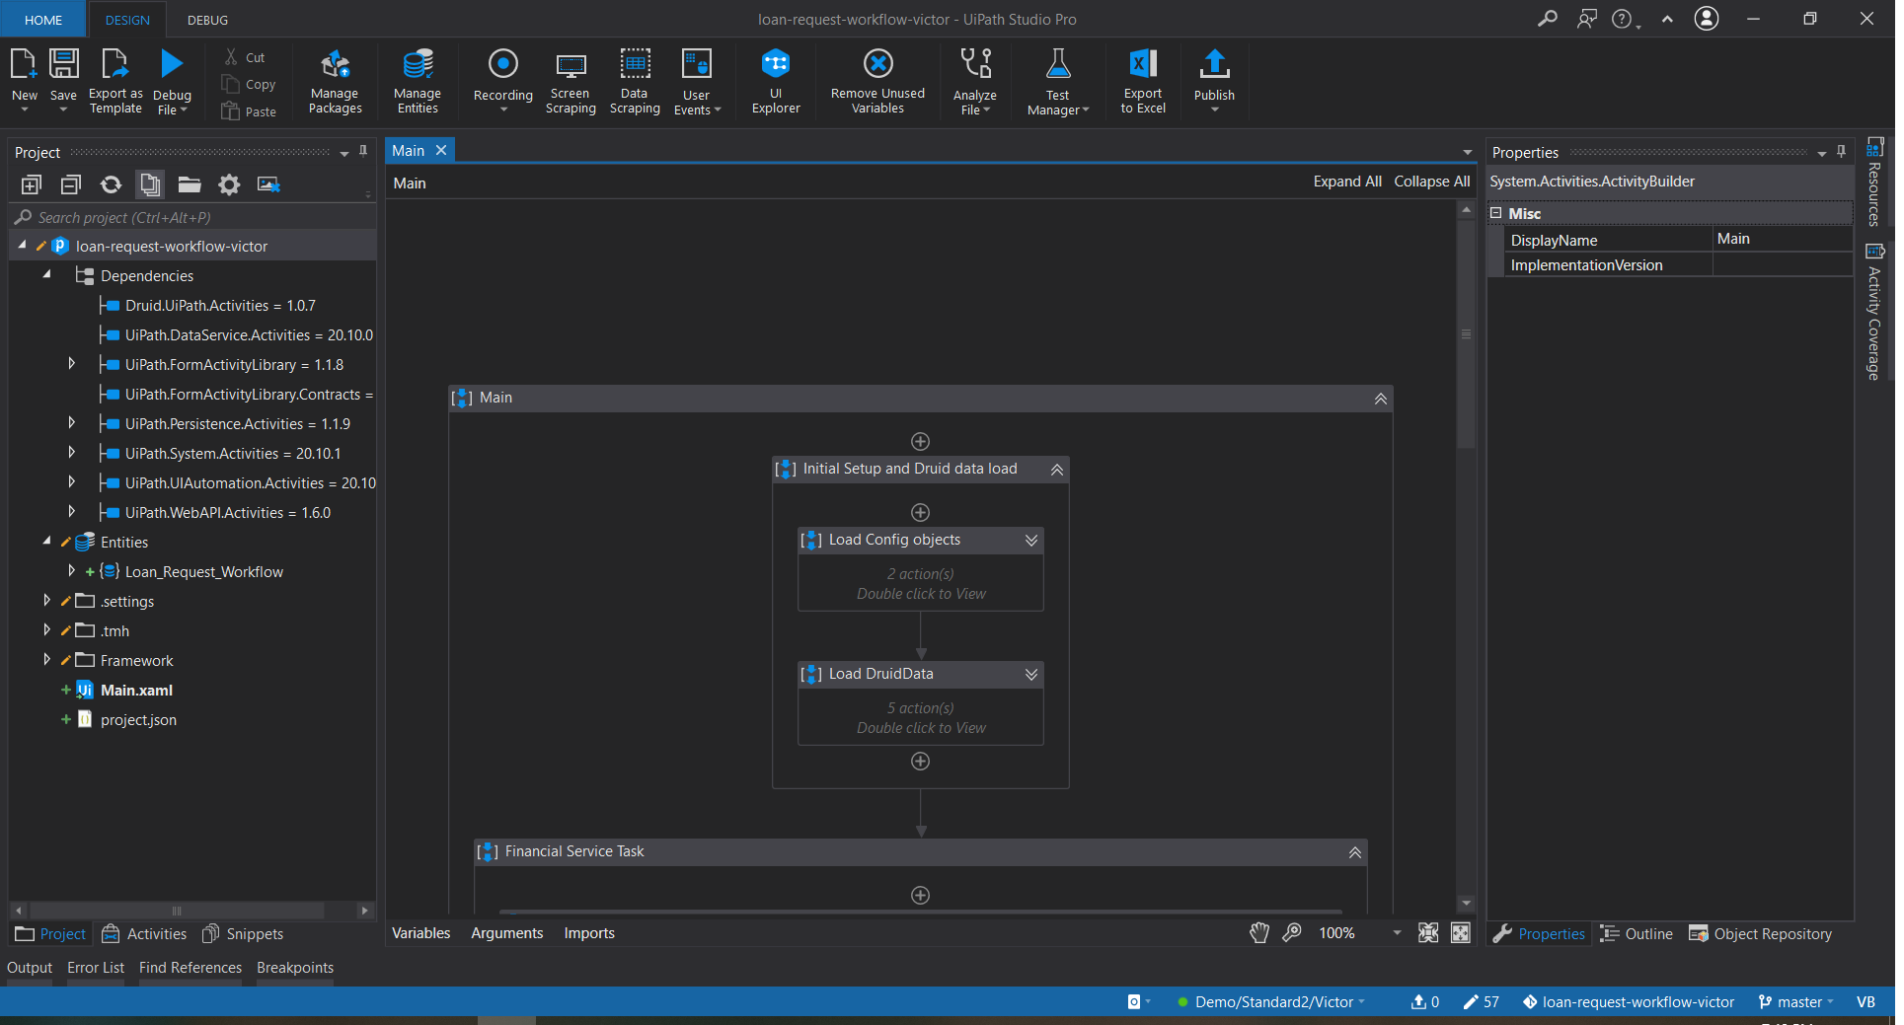This screenshot has width=1904, height=1025.
Task: Expand UiPath.FormActivityLibrary dependency
Action: point(71,364)
